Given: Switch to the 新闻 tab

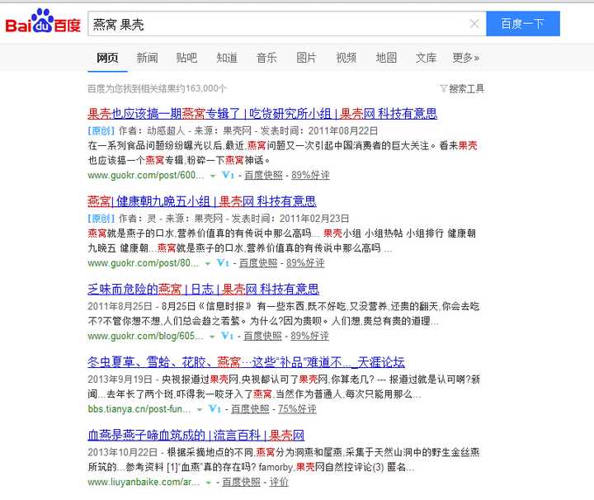Looking at the screenshot, I should tap(147, 58).
